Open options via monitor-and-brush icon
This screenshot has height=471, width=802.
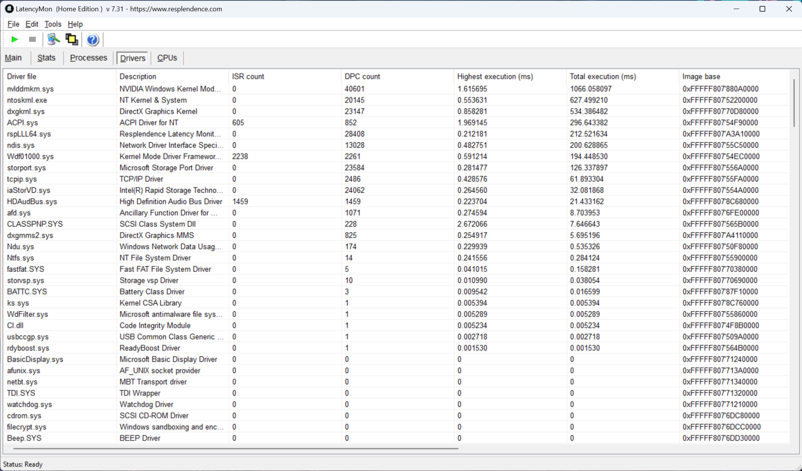point(53,39)
